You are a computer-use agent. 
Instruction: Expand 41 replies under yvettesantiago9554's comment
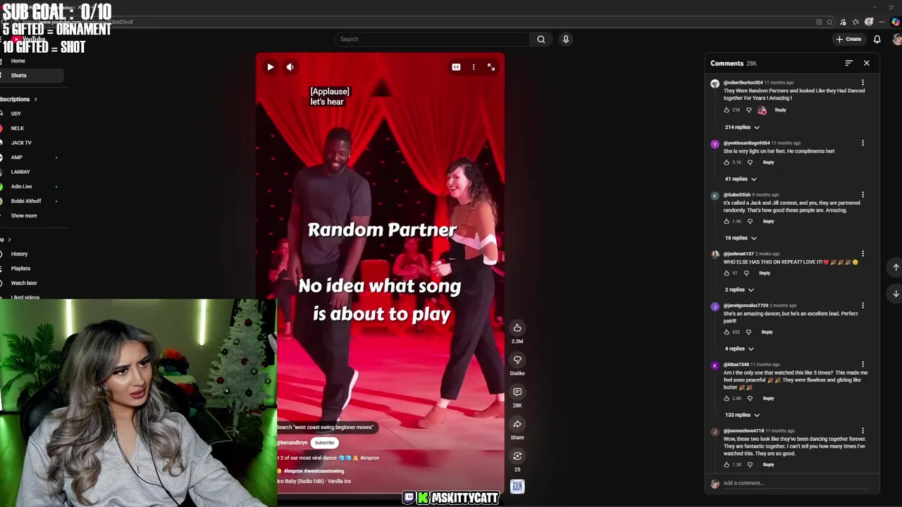point(741,179)
